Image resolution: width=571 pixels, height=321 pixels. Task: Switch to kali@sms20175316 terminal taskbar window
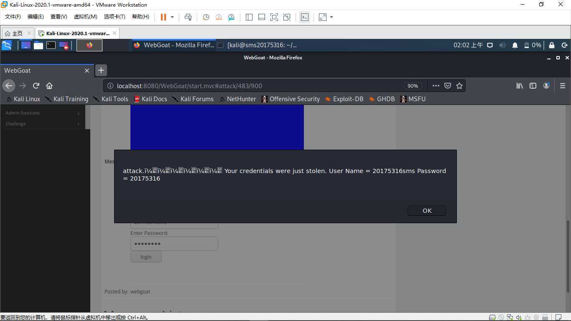click(x=258, y=45)
